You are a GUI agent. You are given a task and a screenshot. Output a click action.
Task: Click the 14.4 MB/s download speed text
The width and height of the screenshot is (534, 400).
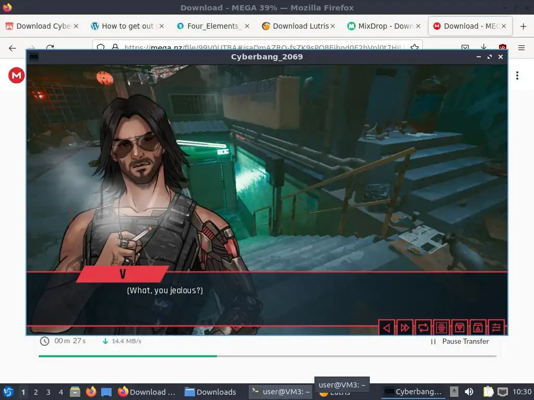126,341
